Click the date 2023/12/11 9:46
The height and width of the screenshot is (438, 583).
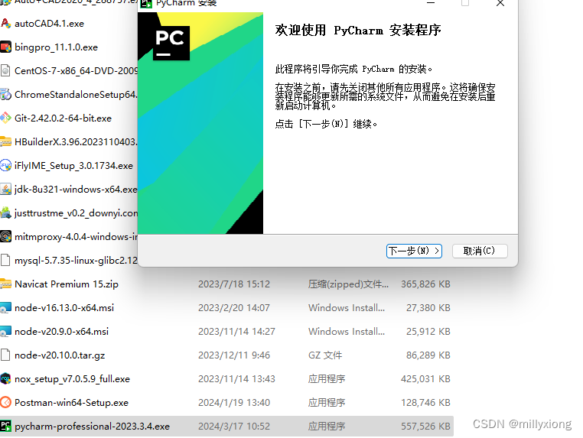click(x=234, y=355)
